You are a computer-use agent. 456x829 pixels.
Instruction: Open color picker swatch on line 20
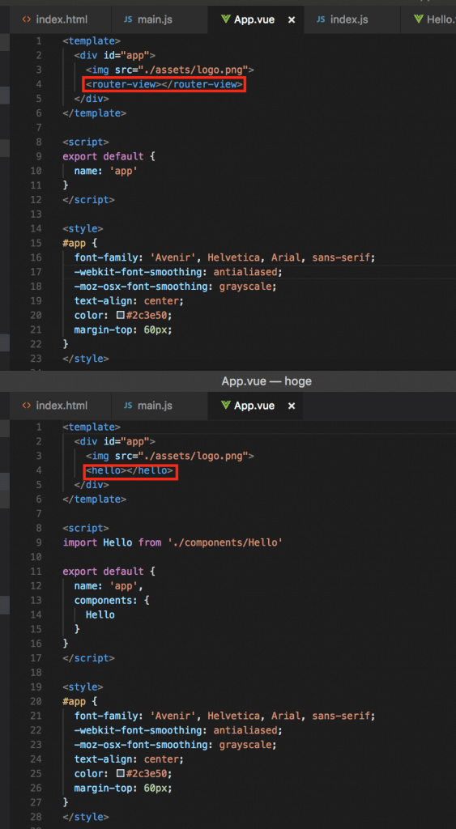tap(121, 315)
